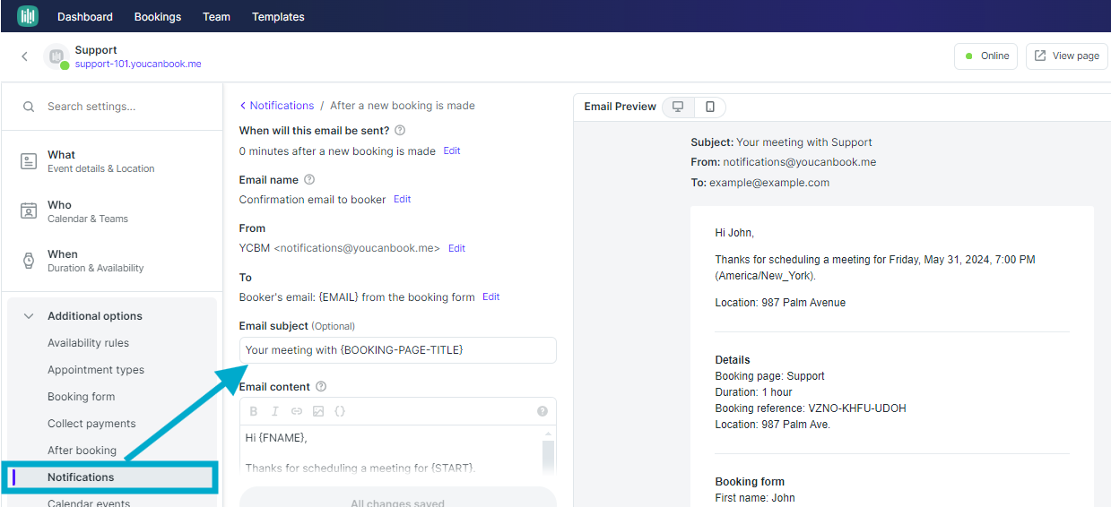
Task: Click the back arrow beside Support
Action: click(24, 56)
